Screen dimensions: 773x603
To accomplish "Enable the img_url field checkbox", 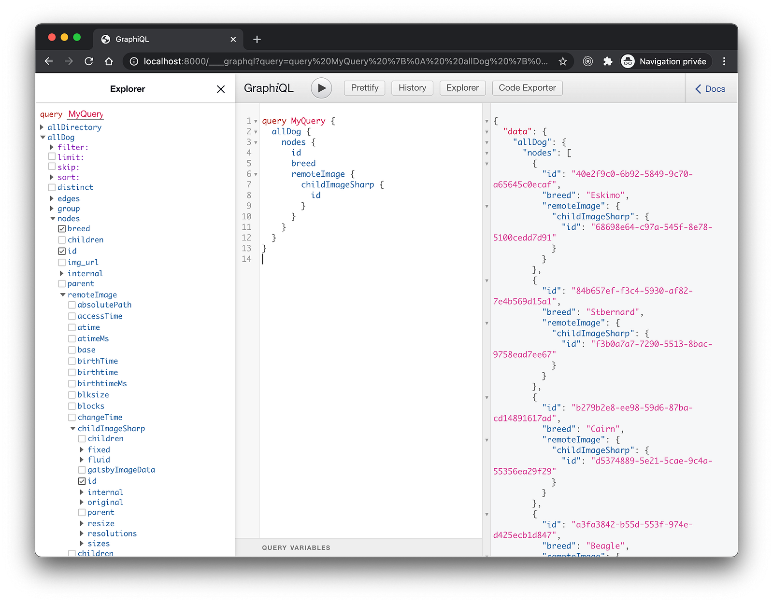I will pyautogui.click(x=62, y=263).
